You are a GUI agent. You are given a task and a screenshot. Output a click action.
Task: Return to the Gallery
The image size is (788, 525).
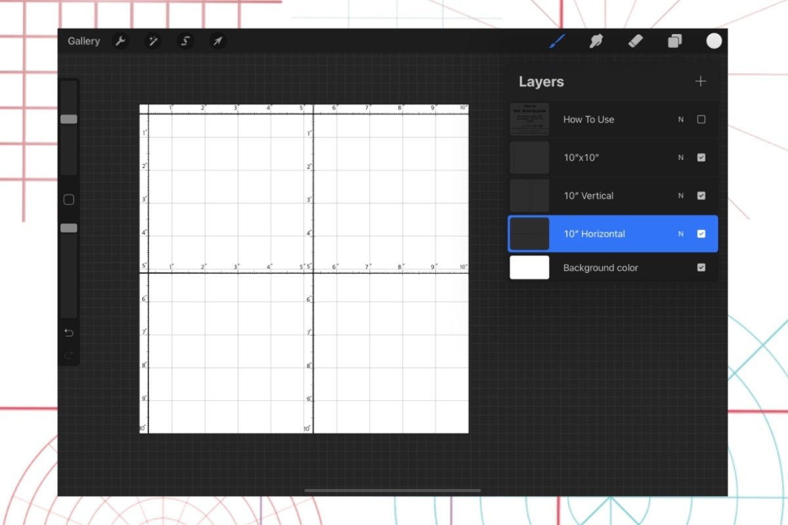pyautogui.click(x=83, y=41)
